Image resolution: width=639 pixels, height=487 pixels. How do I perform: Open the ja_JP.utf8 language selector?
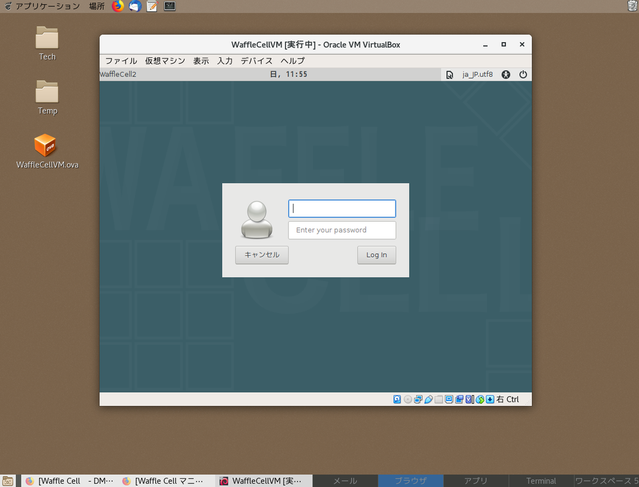click(477, 75)
